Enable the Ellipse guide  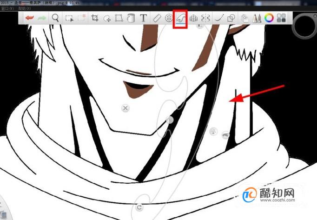(x=168, y=18)
